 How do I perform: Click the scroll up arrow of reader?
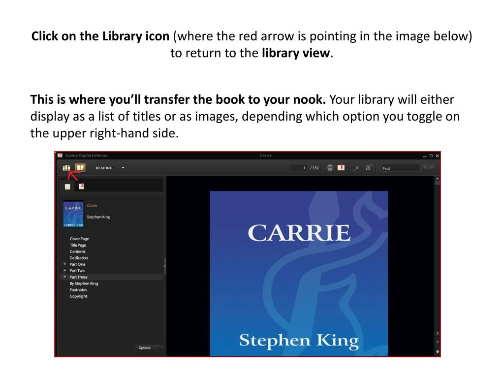click(x=437, y=179)
